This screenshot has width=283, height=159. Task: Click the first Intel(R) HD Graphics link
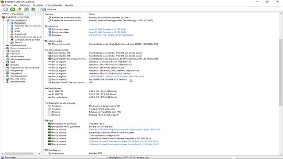[x=107, y=29]
